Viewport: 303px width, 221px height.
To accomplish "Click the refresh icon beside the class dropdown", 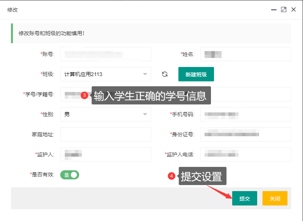I will point(165,74).
